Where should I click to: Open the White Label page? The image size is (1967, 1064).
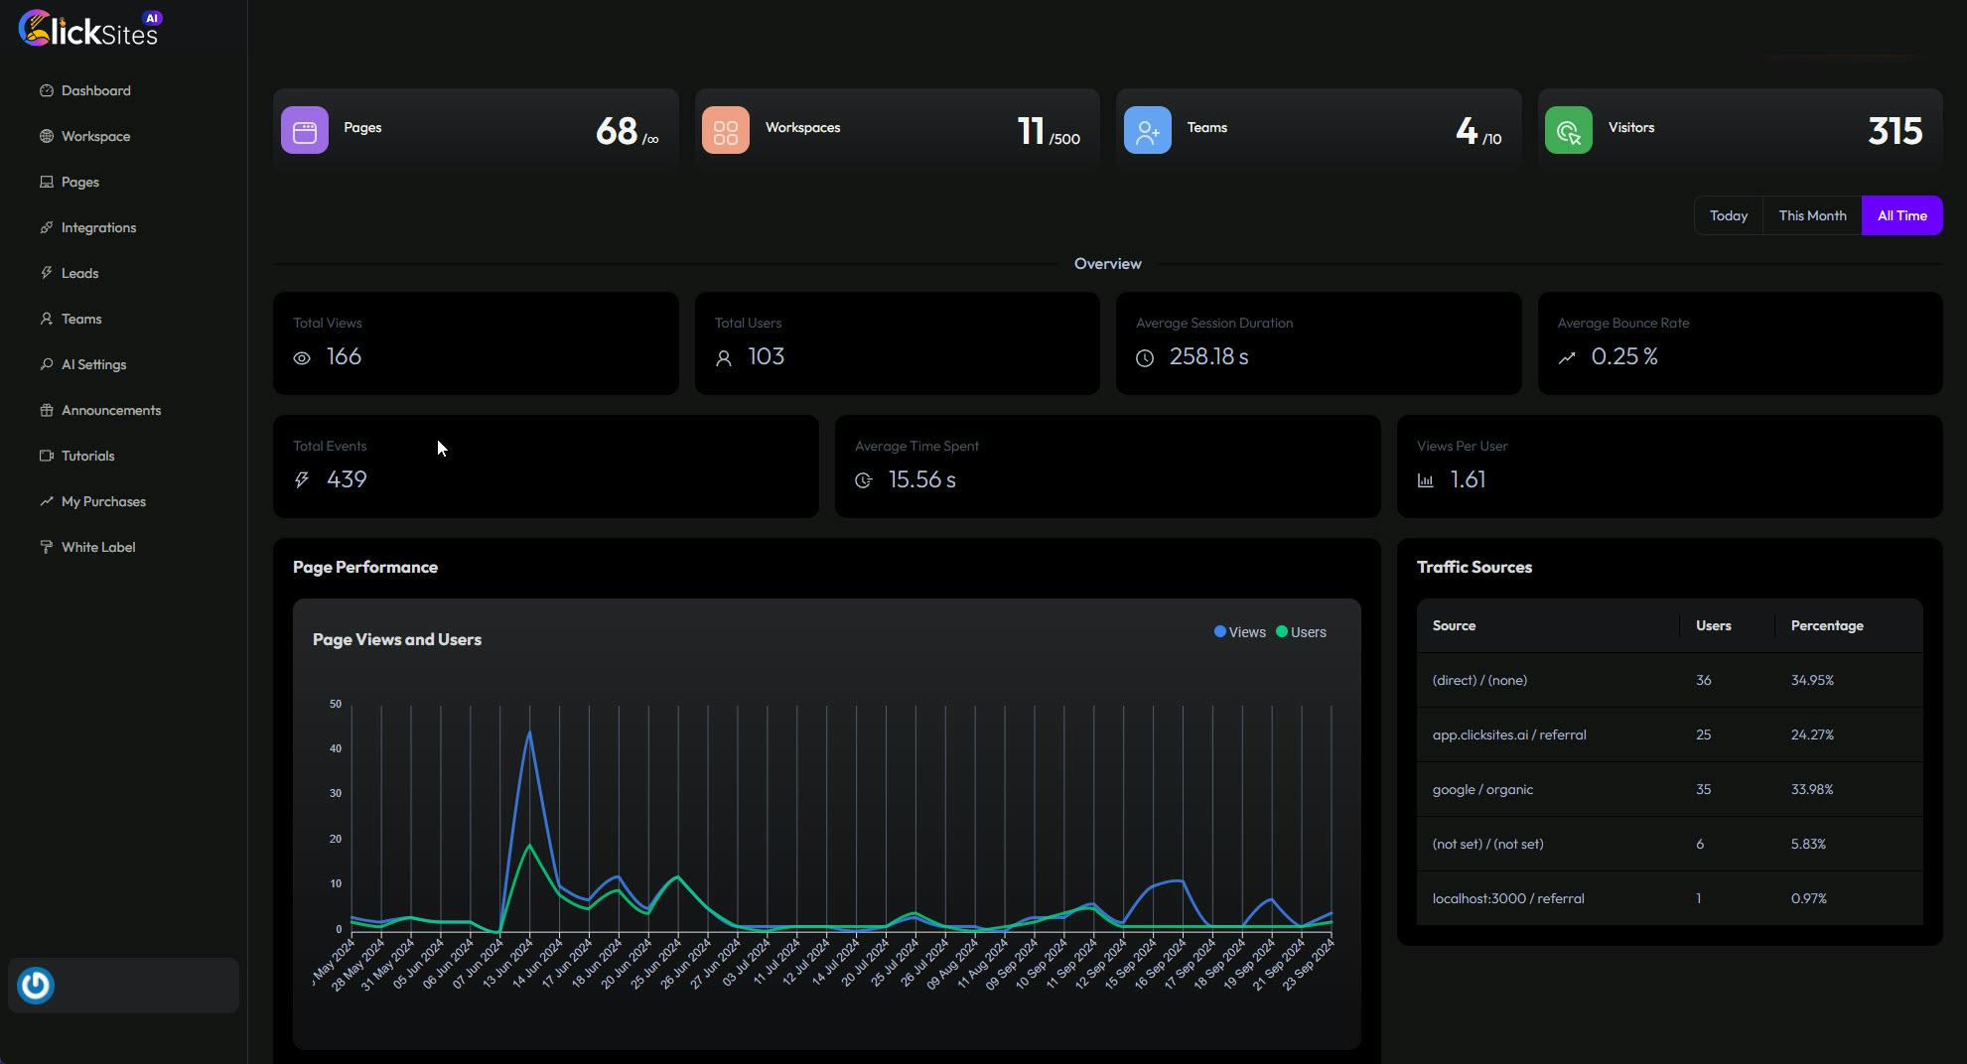coord(98,547)
